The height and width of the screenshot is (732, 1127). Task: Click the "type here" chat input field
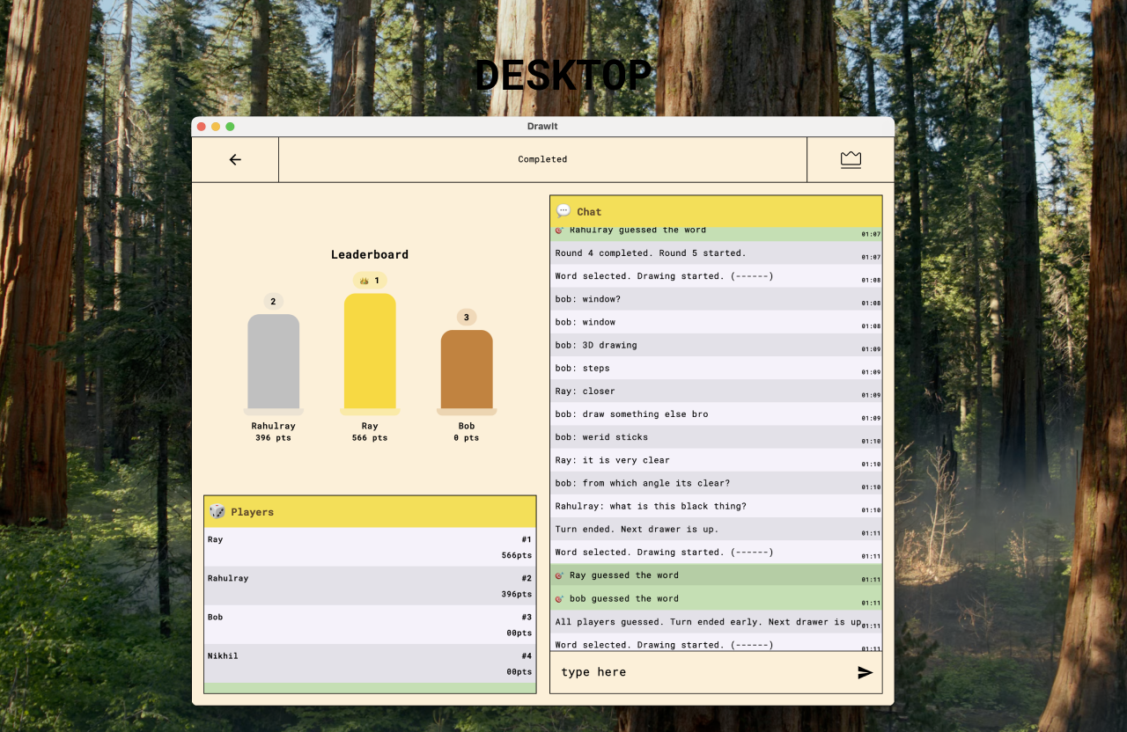pos(704,672)
